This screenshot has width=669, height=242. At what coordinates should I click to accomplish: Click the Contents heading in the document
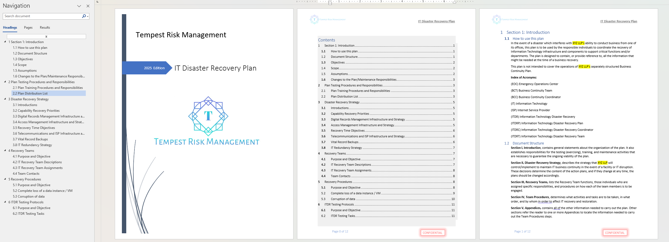(x=326, y=40)
